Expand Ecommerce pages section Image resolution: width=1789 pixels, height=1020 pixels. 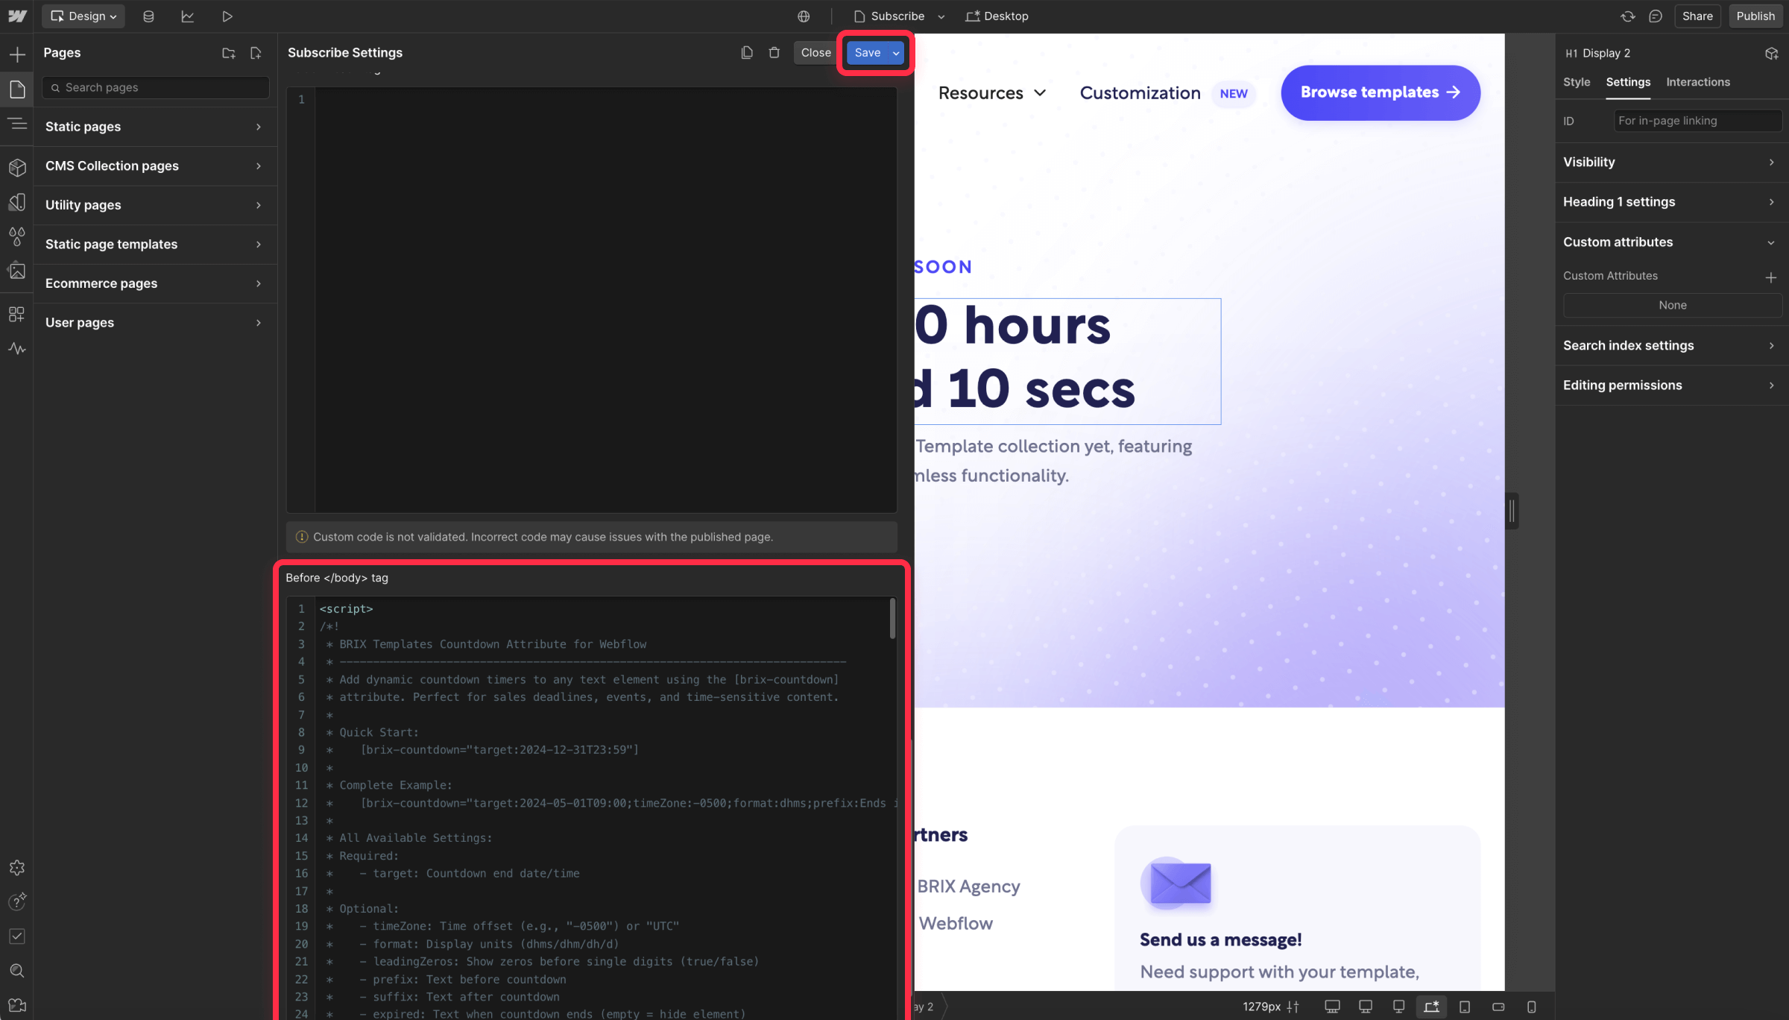pos(155,283)
